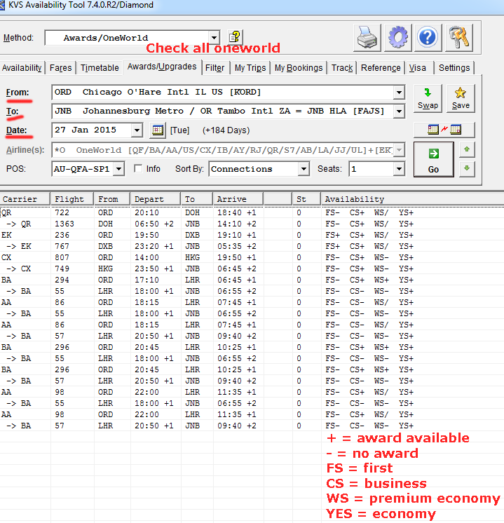This screenshot has height=523, width=504.
Task: Click the green up arrow button
Action: point(467,150)
